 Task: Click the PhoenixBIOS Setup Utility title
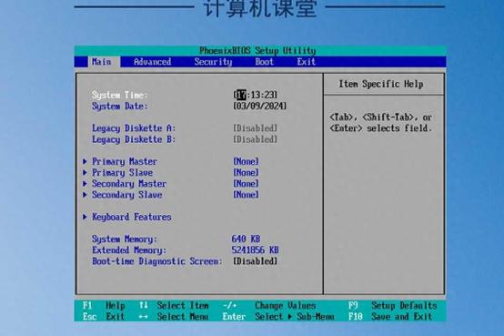coord(257,51)
